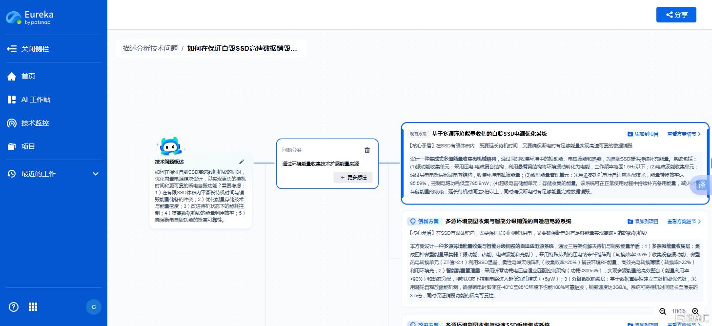Image resolution: width=712 pixels, height=326 pixels.
Task: Click 添加到项目 on 创新方案 card
Action: (x=643, y=221)
